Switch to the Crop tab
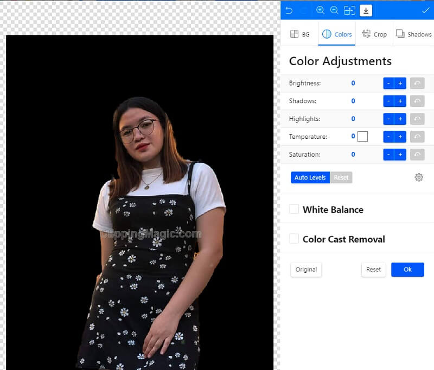This screenshot has width=434, height=370. [x=374, y=34]
